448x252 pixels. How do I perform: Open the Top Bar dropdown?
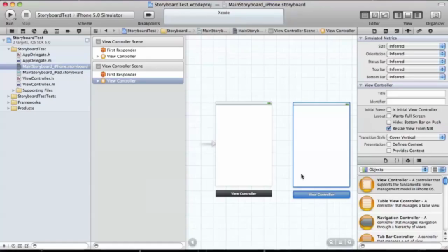tap(416, 69)
